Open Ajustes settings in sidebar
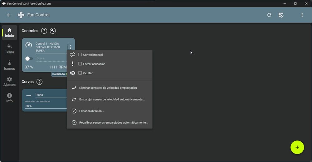 click(x=9, y=81)
